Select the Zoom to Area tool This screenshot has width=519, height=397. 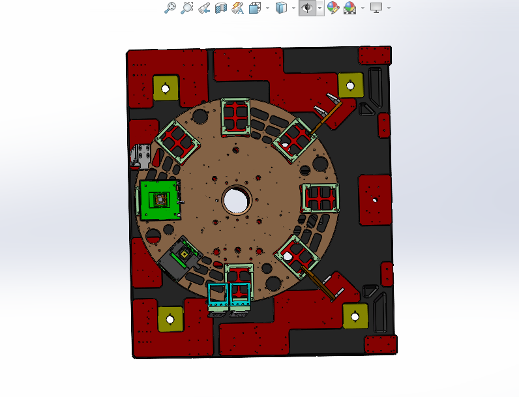(187, 8)
